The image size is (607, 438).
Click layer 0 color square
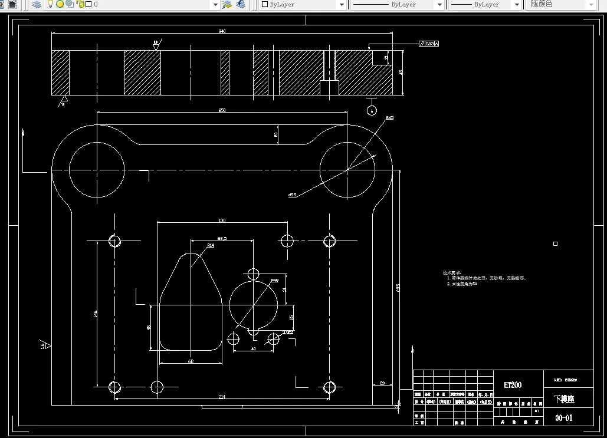(88, 4)
